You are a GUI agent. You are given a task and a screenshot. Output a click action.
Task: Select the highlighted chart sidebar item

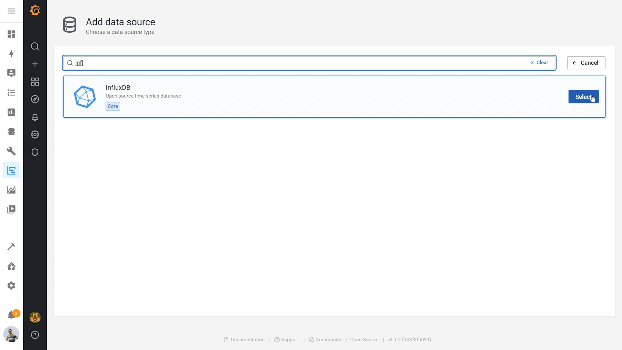click(11, 170)
